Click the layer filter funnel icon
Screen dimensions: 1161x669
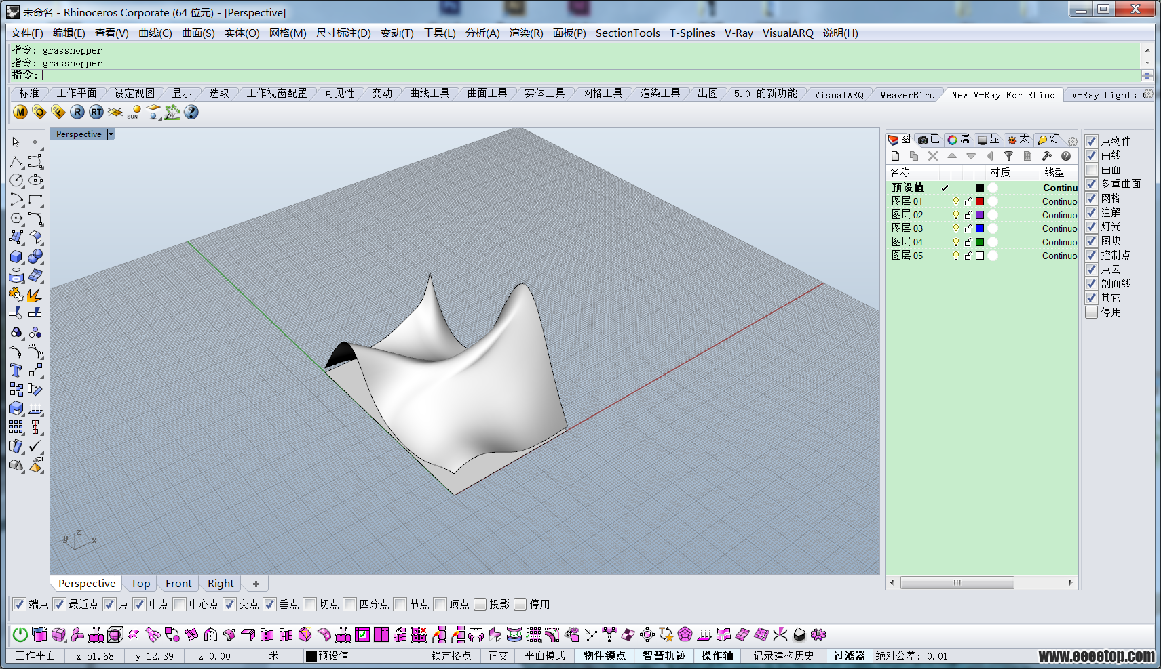pyautogui.click(x=1009, y=157)
